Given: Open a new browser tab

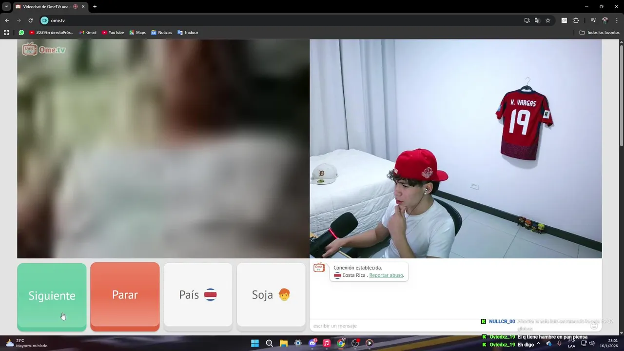Looking at the screenshot, I should [95, 7].
